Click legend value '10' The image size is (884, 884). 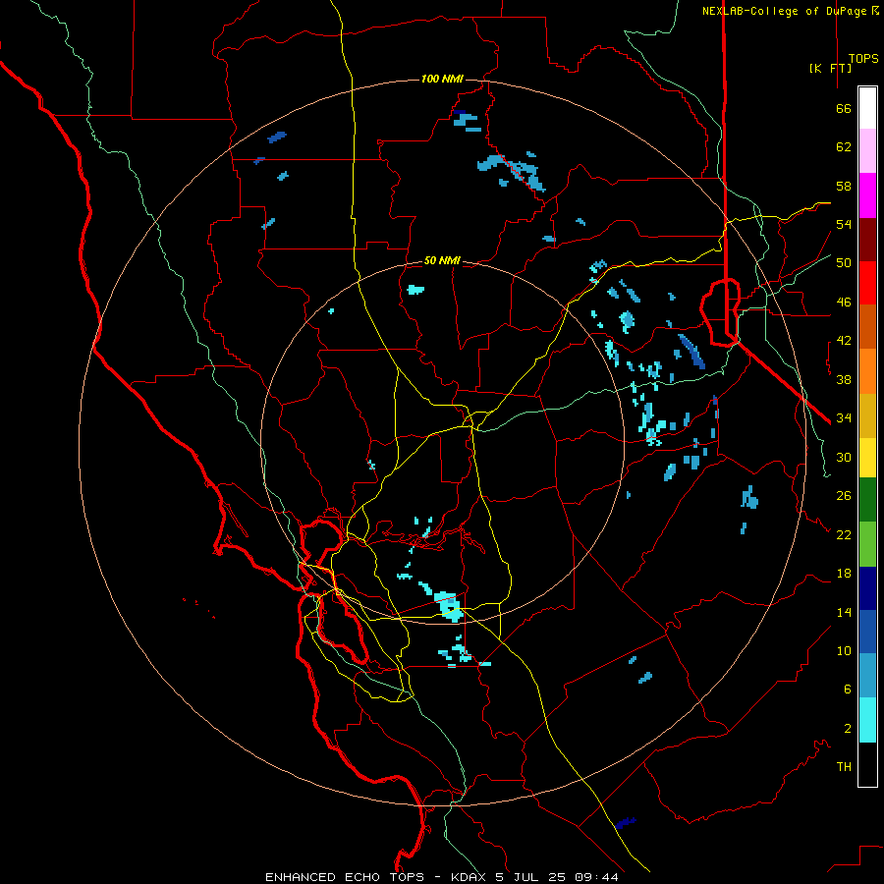(x=844, y=651)
